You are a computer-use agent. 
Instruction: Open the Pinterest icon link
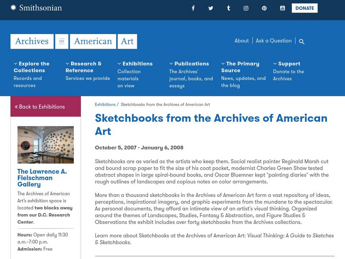click(x=264, y=8)
